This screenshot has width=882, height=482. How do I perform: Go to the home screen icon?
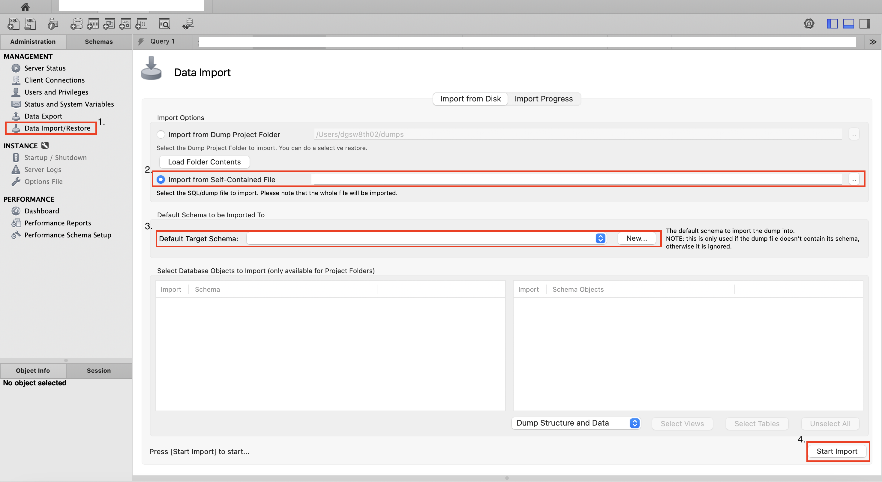[25, 7]
